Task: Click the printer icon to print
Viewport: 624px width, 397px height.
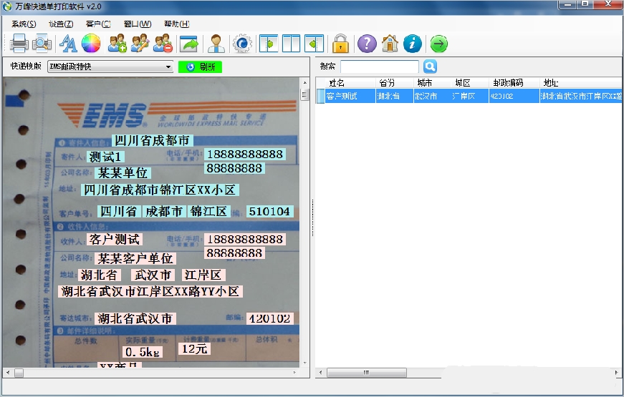Action: tap(19, 44)
